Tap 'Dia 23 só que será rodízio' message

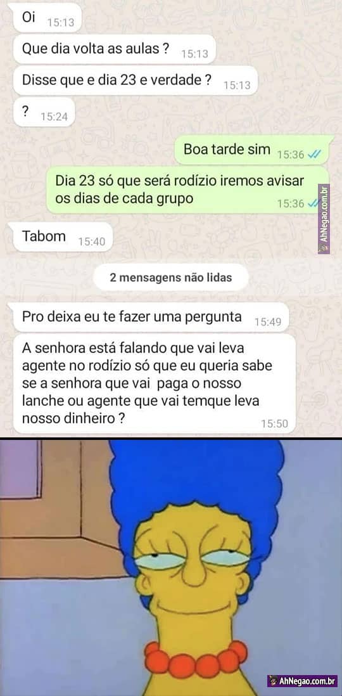click(x=188, y=190)
